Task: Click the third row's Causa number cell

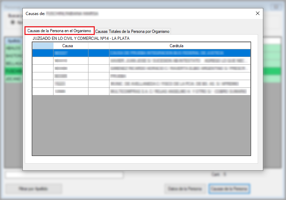Action: click(71, 69)
